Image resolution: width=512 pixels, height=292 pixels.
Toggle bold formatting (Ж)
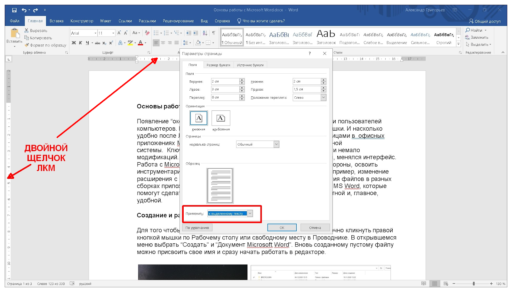pyautogui.click(x=74, y=43)
